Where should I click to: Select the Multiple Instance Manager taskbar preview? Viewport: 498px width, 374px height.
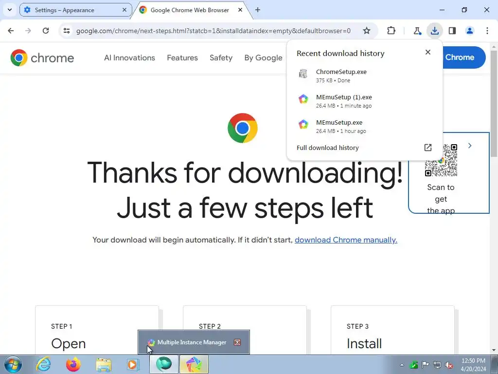(194, 342)
